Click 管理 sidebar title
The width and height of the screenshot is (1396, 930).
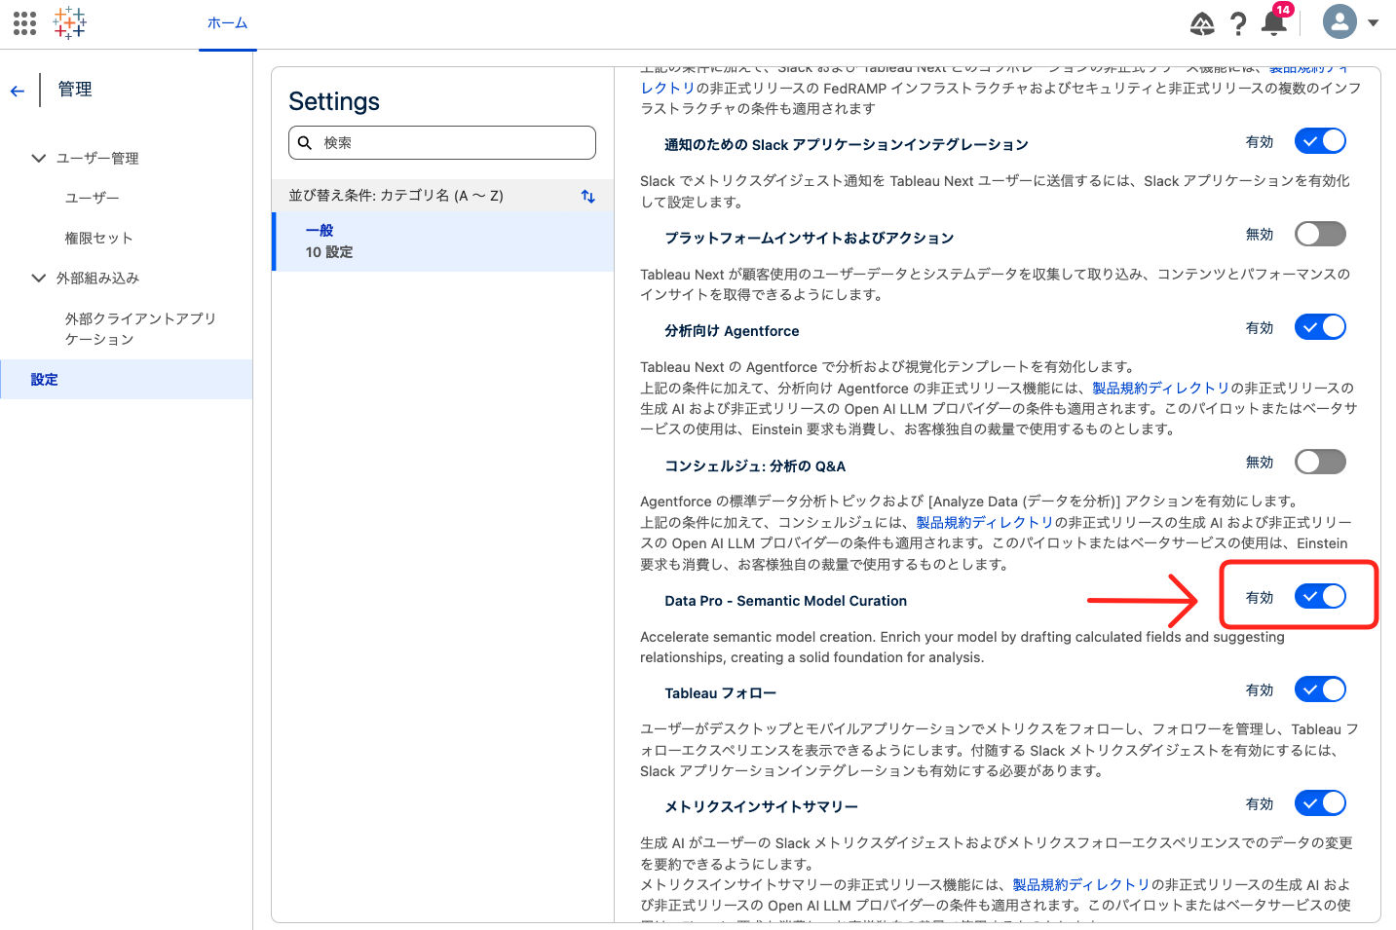[75, 90]
